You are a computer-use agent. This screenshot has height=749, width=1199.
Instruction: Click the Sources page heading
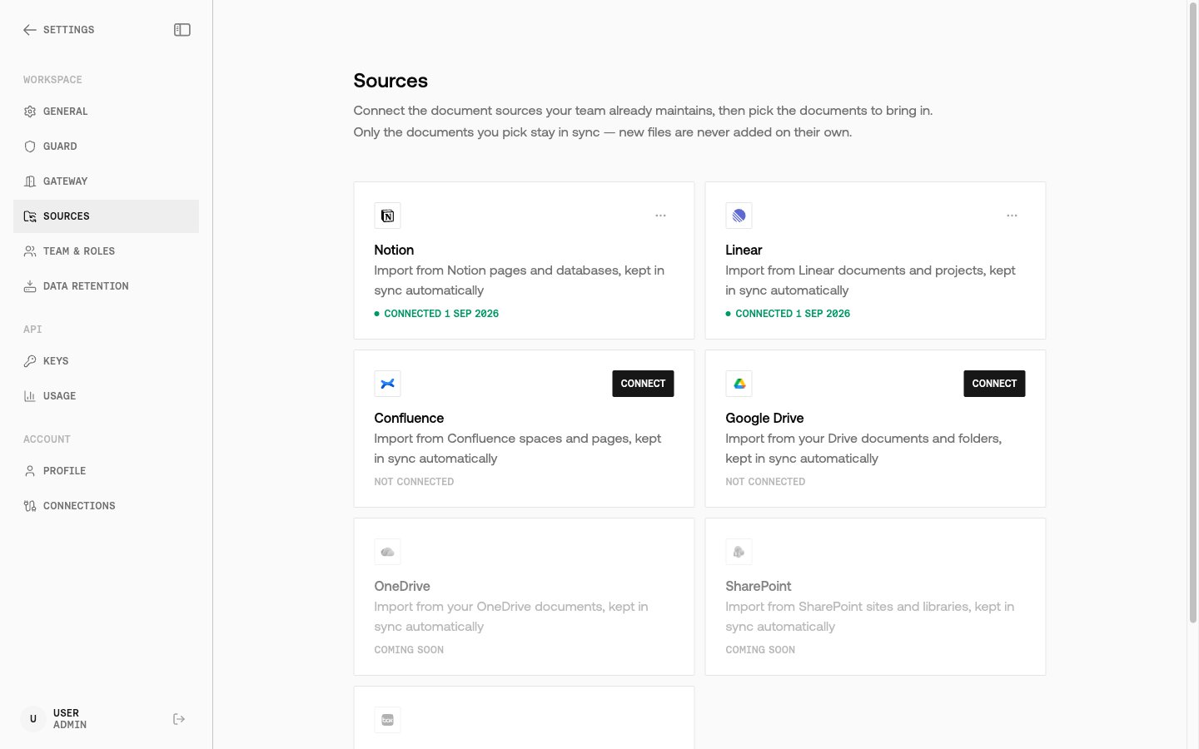tap(391, 81)
